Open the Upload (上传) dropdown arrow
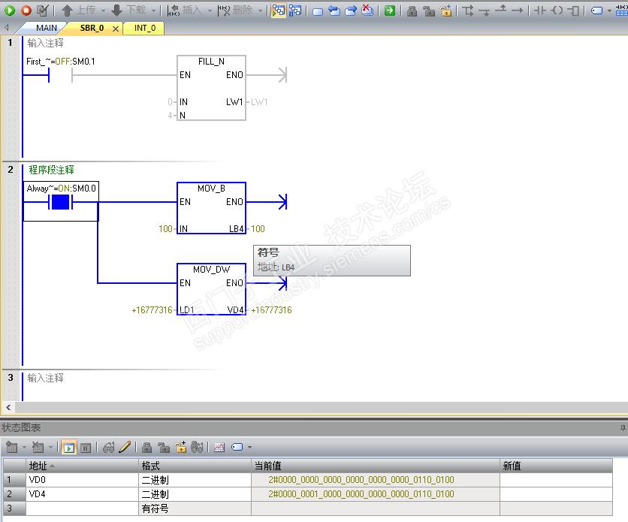Screen dimensions: 628x522 tap(103, 11)
